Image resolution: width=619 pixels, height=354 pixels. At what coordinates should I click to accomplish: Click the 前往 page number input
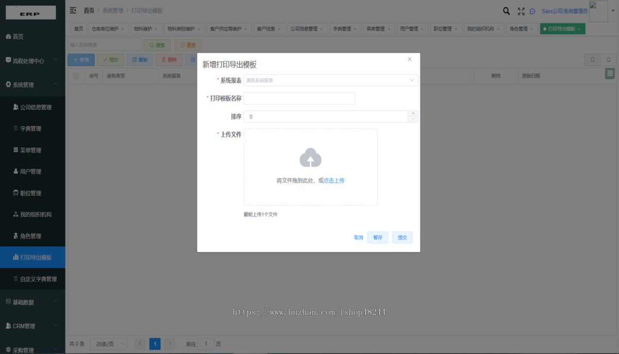click(206, 344)
